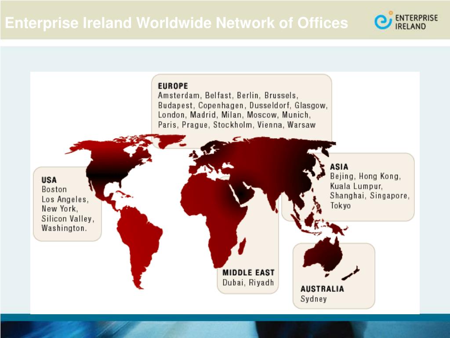Click 'New York,' in the USA list
The image size is (450, 338).
[x=60, y=209]
